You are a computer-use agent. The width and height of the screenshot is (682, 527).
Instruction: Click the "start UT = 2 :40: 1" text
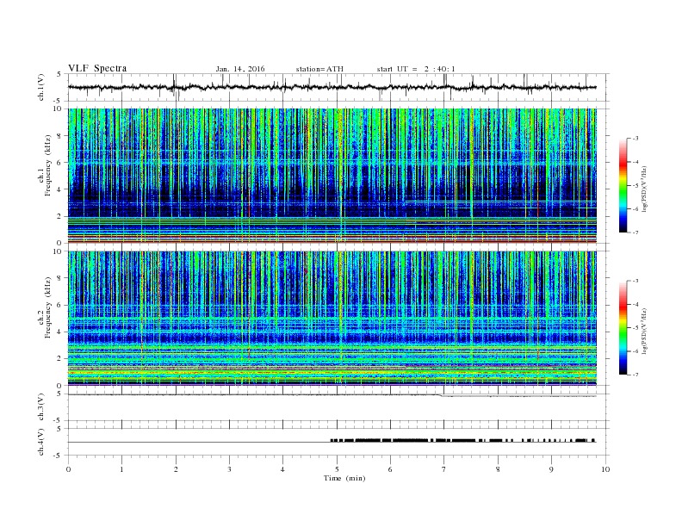(416, 69)
